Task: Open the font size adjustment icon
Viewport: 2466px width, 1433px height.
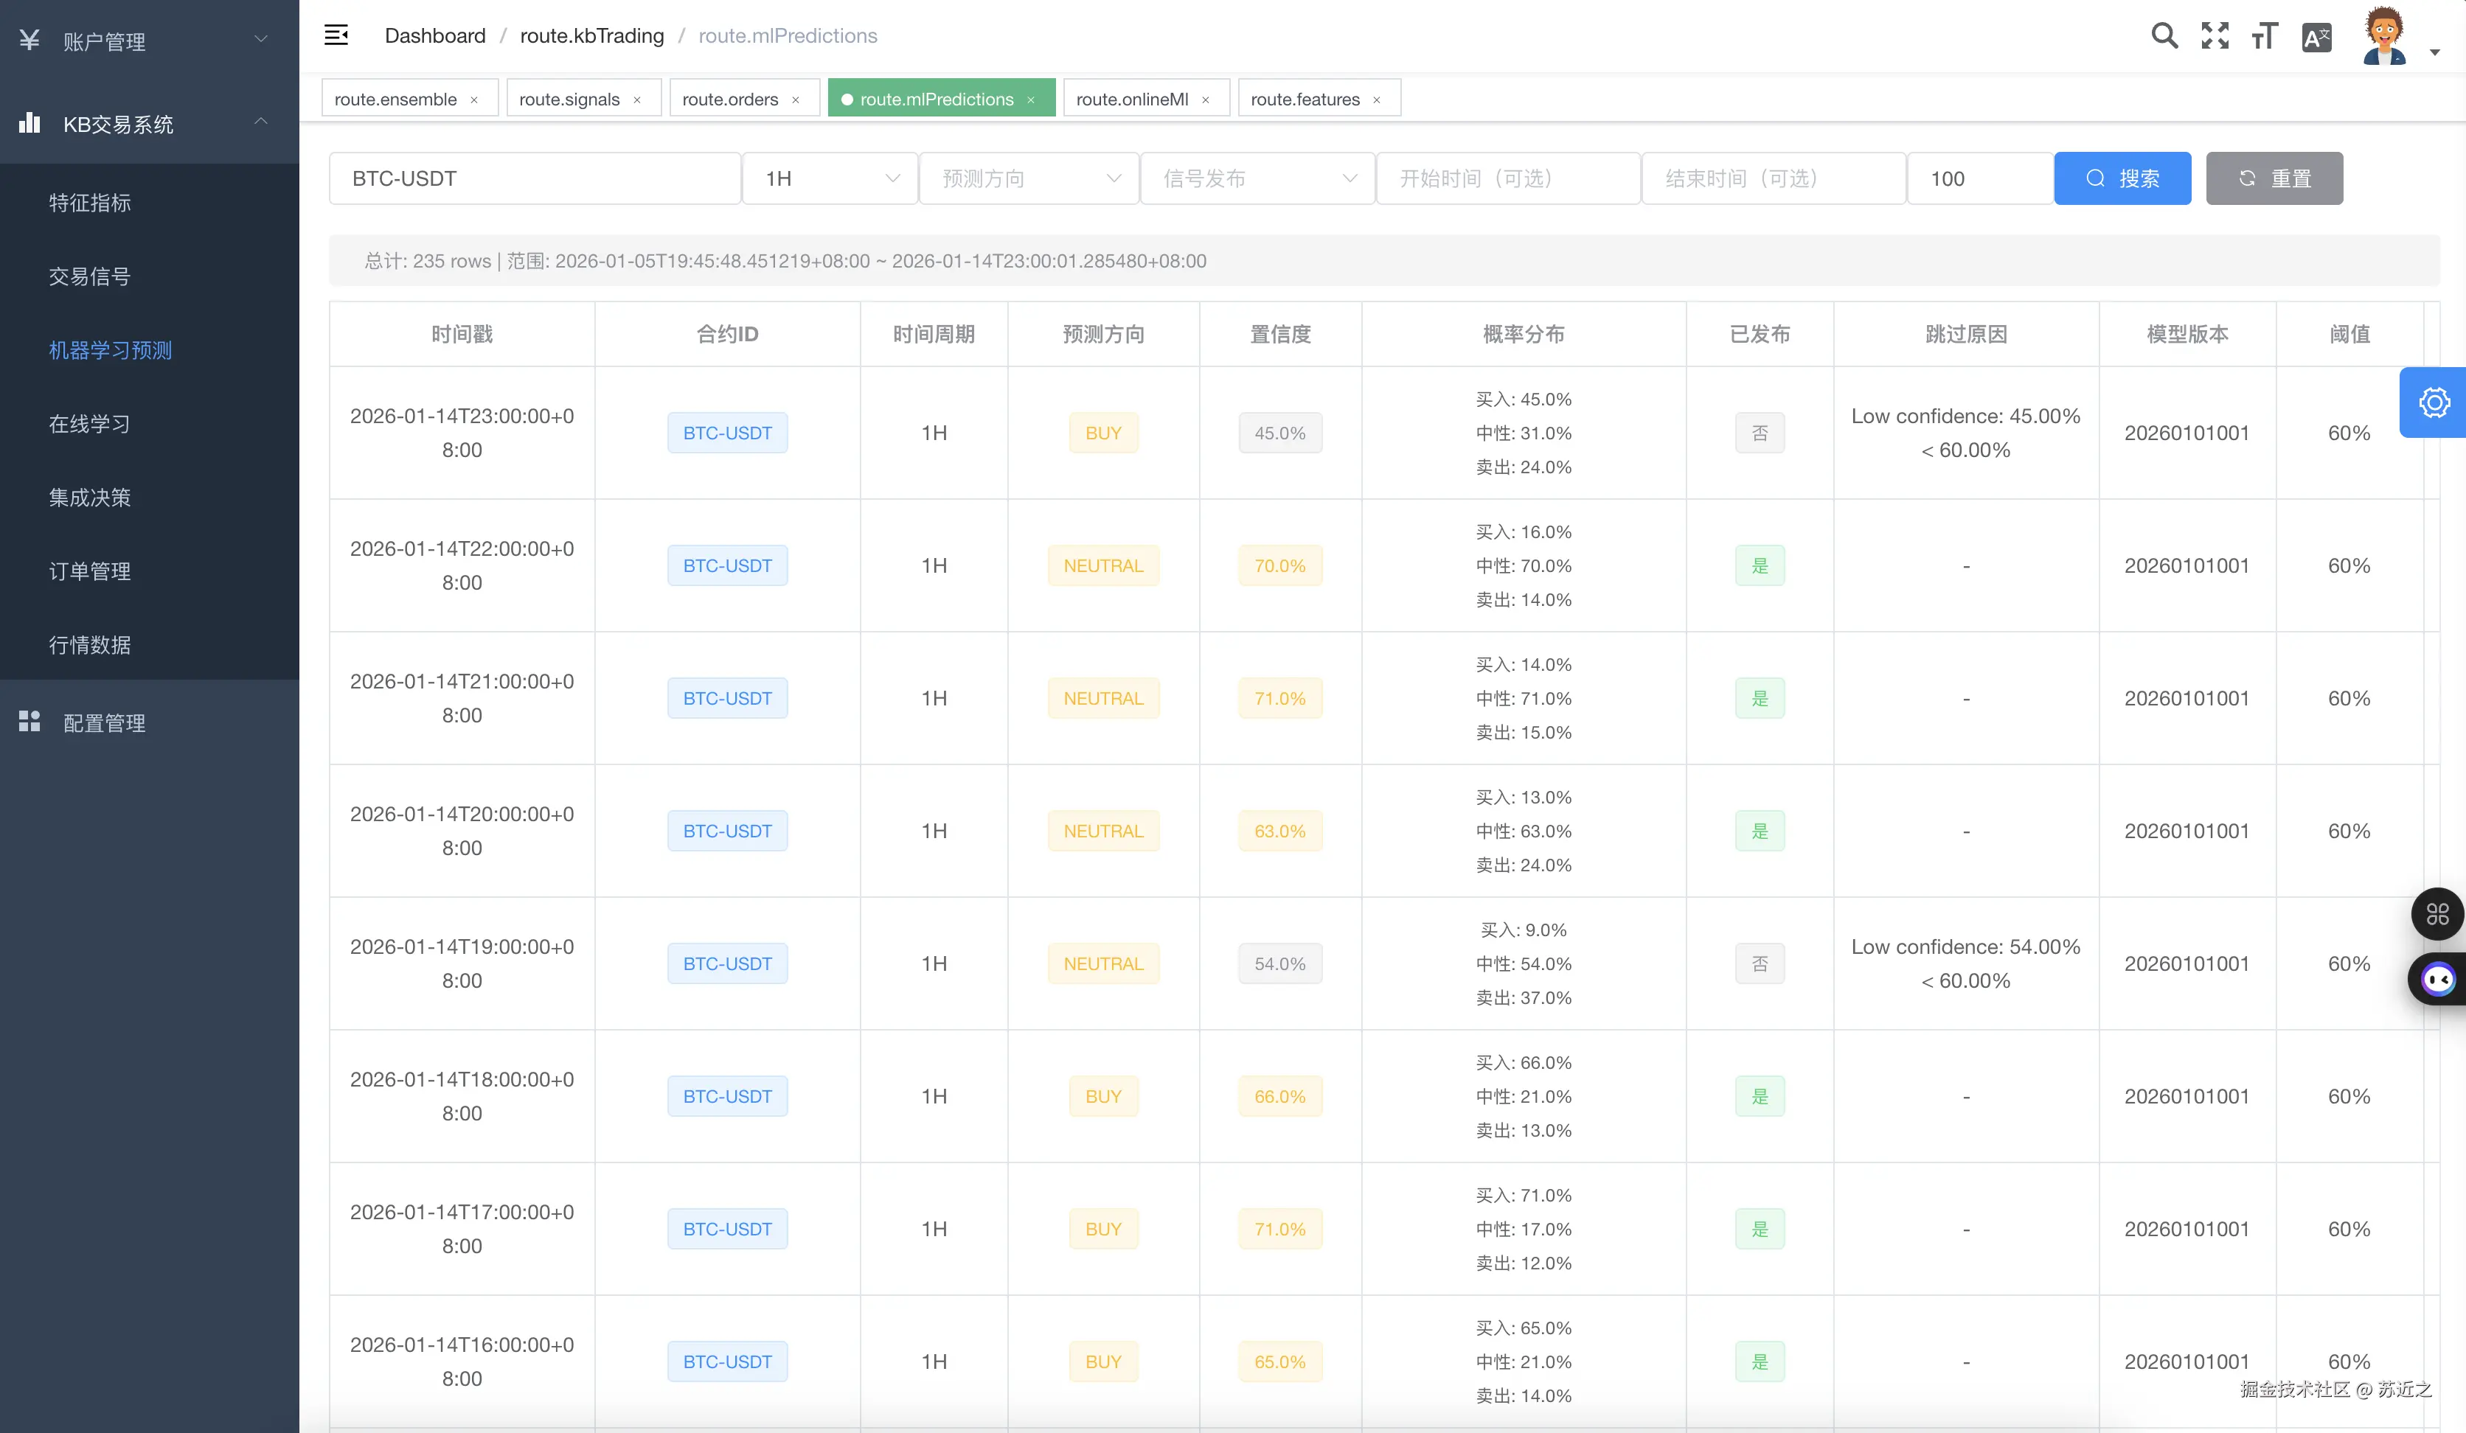Action: point(2265,35)
